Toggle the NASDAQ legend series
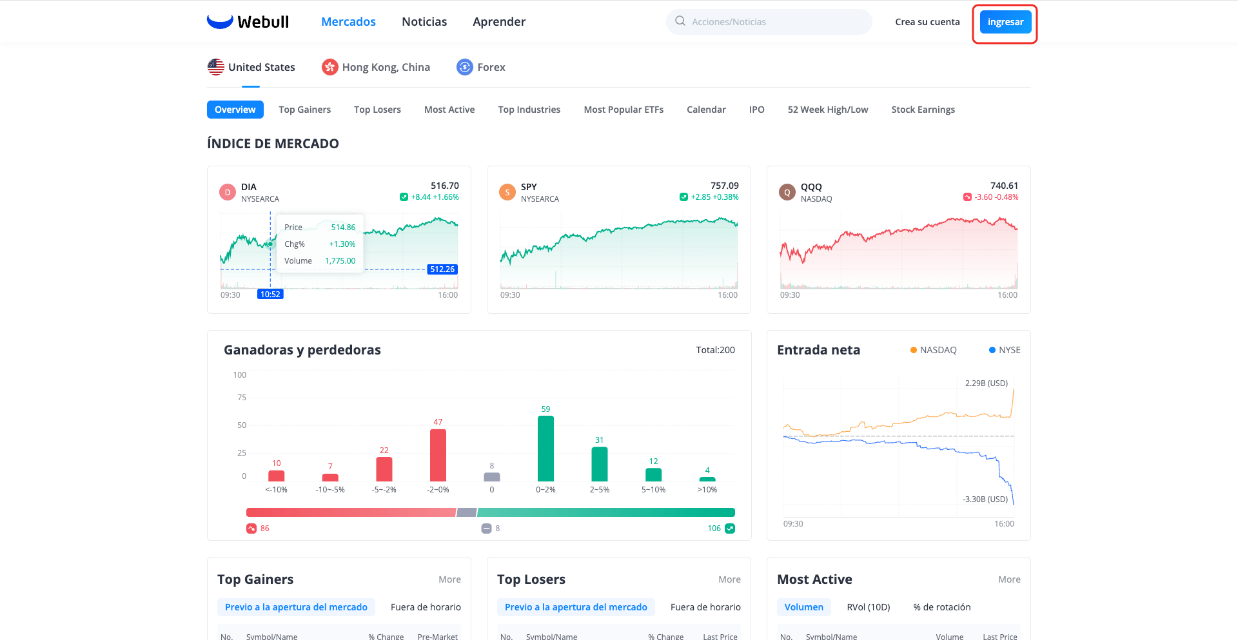This screenshot has width=1238, height=640. click(933, 350)
